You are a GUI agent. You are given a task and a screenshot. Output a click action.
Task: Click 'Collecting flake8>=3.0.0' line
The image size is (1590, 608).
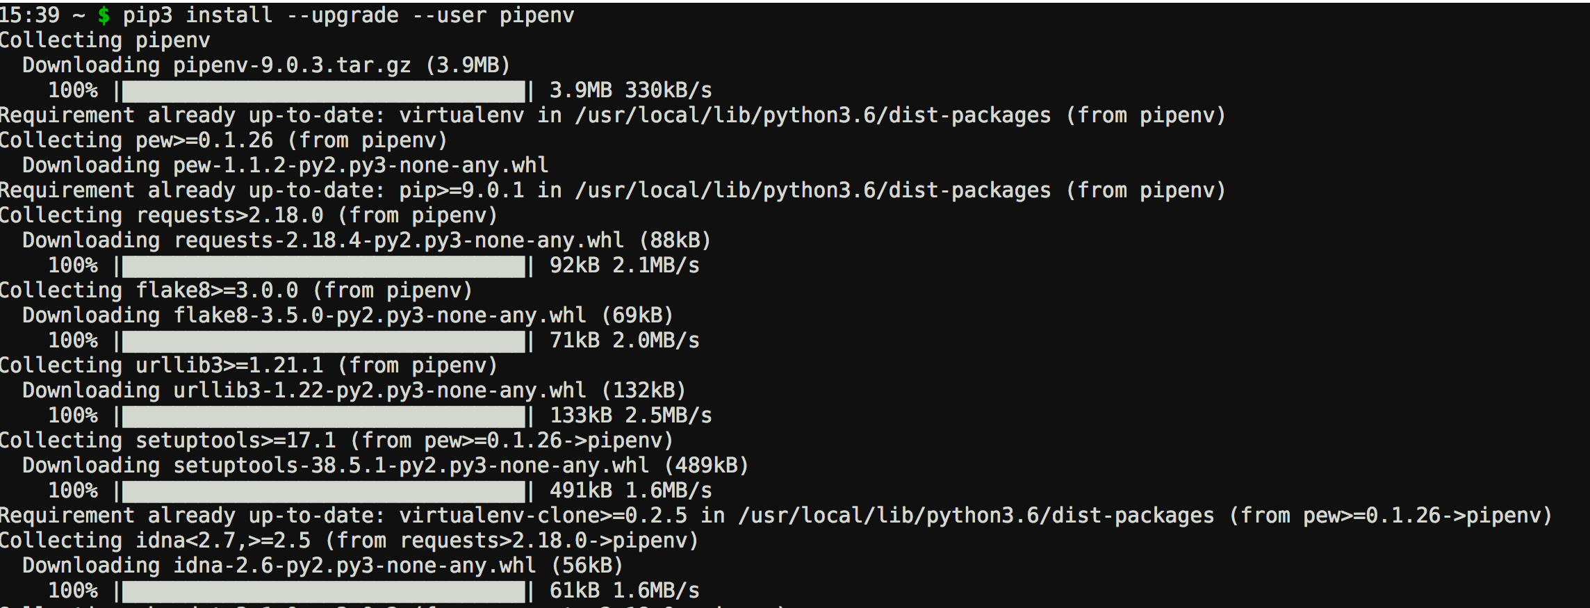[x=236, y=290]
